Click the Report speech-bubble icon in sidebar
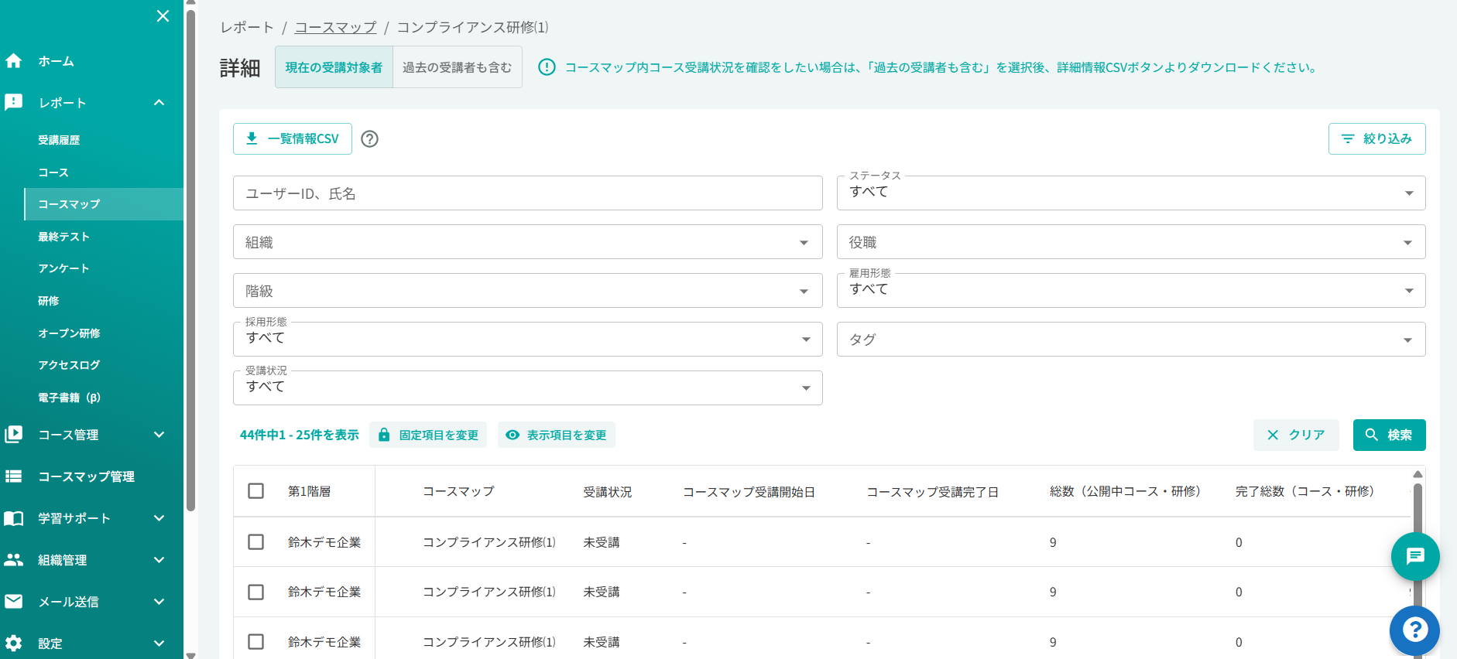The image size is (1457, 659). point(14,102)
